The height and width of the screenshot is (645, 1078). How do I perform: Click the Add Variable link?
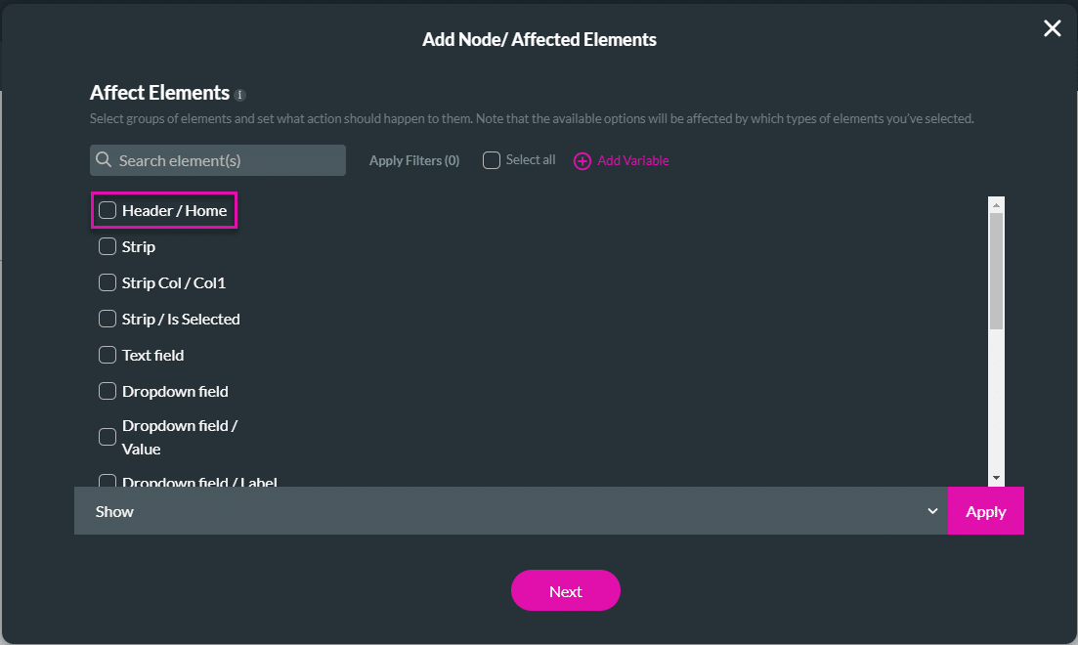coord(633,160)
